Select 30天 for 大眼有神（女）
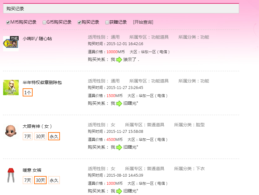Image resolution: width=259 pixels, height=195 pixels. point(40,136)
